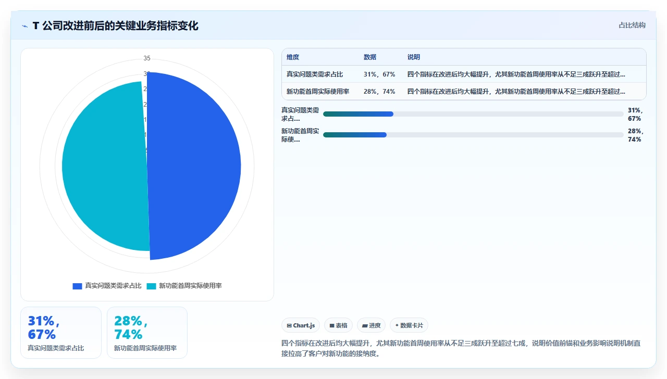This screenshot has height=379, width=667.
Task: Click the lightning icon beside the title
Action: pyautogui.click(x=25, y=26)
